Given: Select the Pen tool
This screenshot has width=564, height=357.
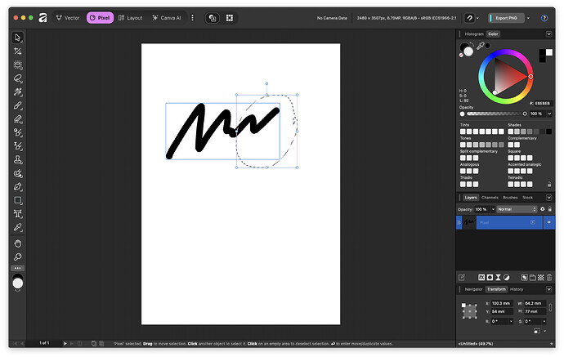Looking at the screenshot, I should (18, 186).
